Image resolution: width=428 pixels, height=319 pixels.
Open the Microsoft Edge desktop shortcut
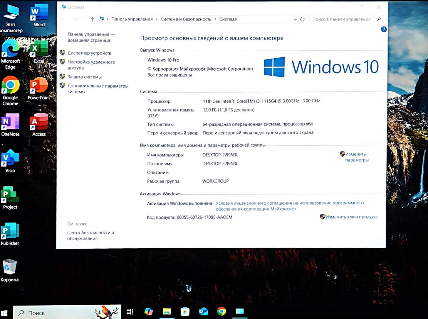click(10, 55)
